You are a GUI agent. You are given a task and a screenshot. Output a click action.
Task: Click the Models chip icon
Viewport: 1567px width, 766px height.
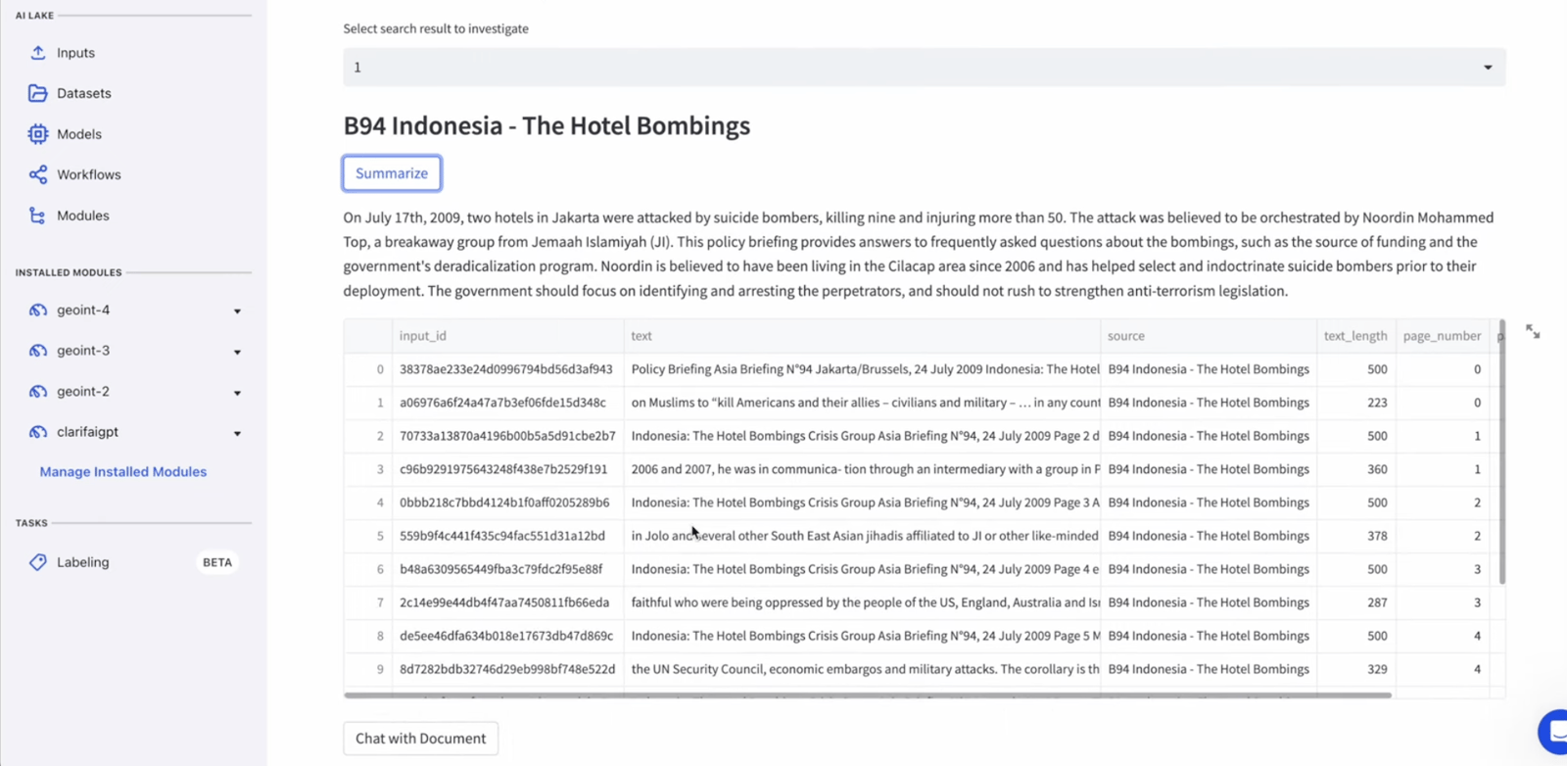coord(38,134)
